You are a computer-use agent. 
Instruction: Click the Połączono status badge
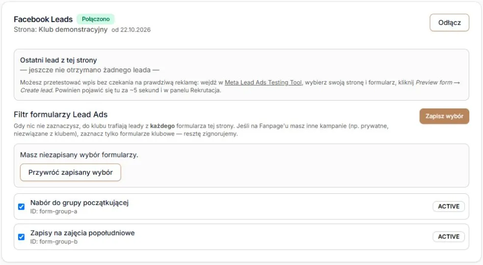pos(96,19)
